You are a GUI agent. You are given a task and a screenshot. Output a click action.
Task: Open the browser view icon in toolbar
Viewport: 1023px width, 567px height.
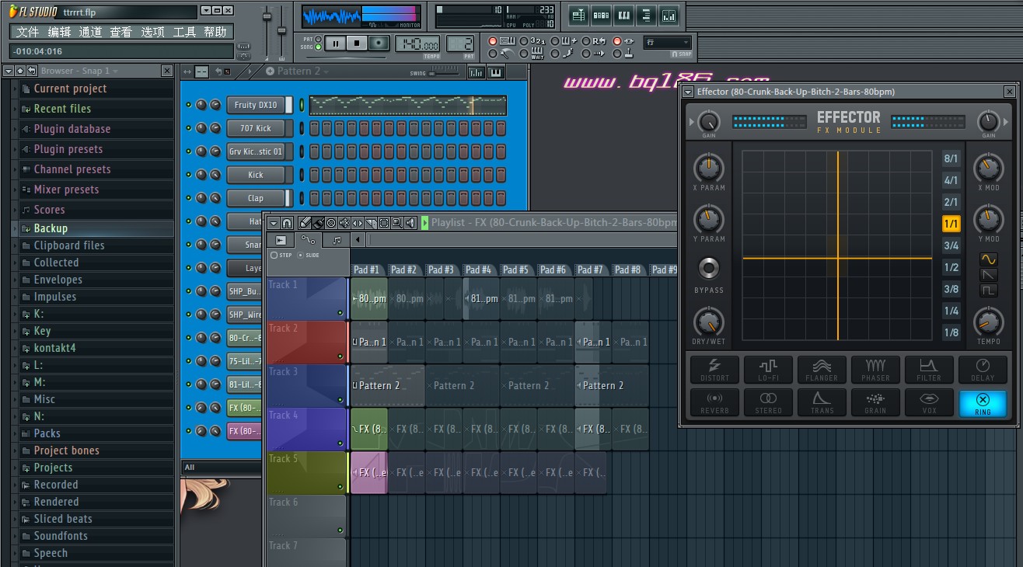coord(647,15)
